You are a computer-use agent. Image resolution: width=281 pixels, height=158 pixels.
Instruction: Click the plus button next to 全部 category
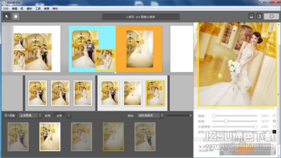[x=69, y=115]
